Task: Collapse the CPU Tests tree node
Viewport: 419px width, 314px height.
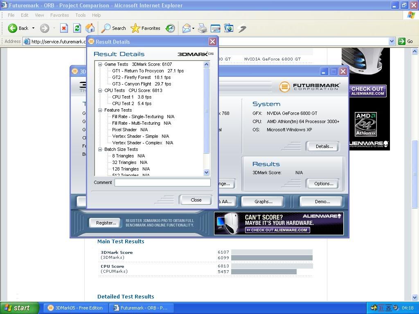Action: pyautogui.click(x=100, y=90)
